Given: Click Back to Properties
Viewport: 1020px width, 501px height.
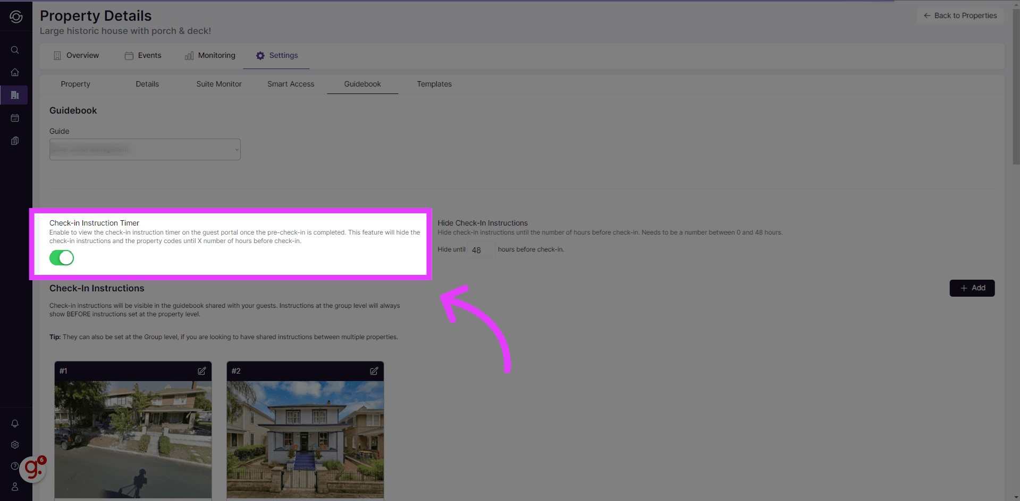Looking at the screenshot, I should (x=959, y=15).
